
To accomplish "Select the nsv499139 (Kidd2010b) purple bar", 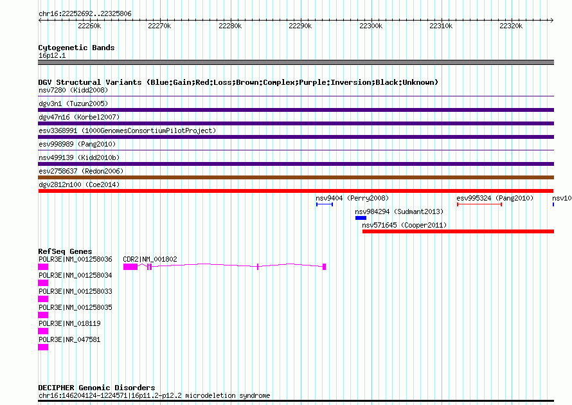I will (296, 164).
